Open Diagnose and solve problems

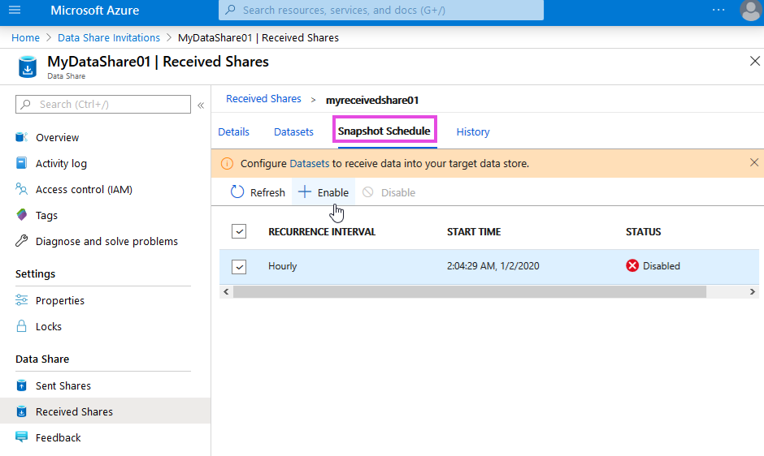pos(106,241)
